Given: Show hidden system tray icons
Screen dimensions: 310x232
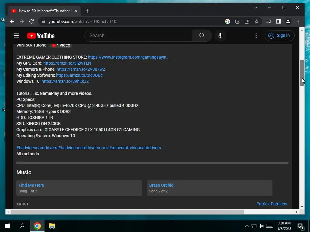Looking at the screenshot, I should coord(246,226).
